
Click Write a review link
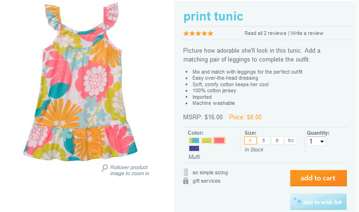pos(307,34)
